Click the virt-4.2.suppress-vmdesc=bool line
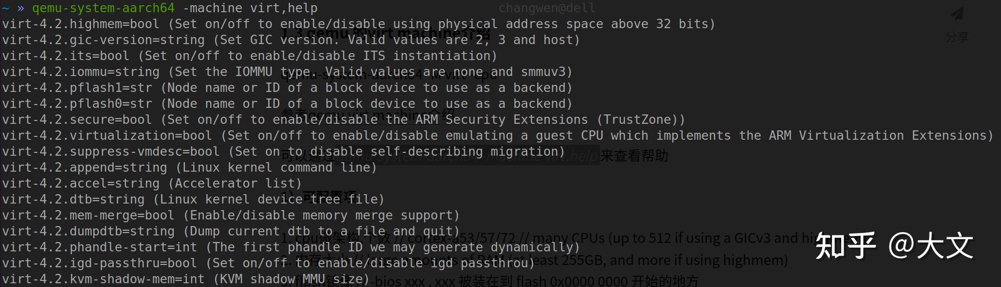Viewport: 1001px width, 287px height. (x=283, y=151)
